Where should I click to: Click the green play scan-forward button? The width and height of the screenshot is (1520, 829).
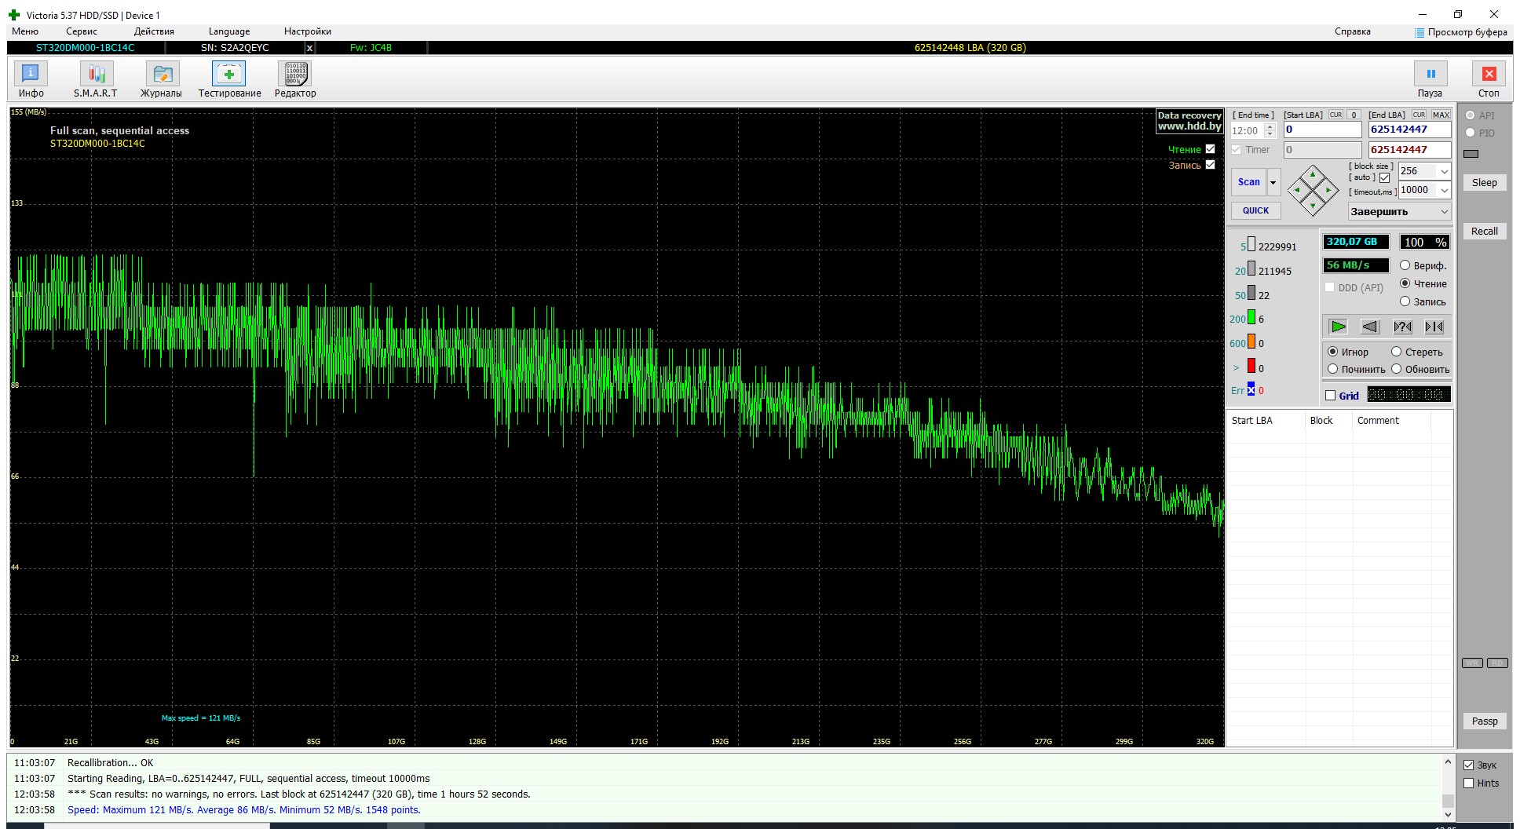coord(1339,327)
